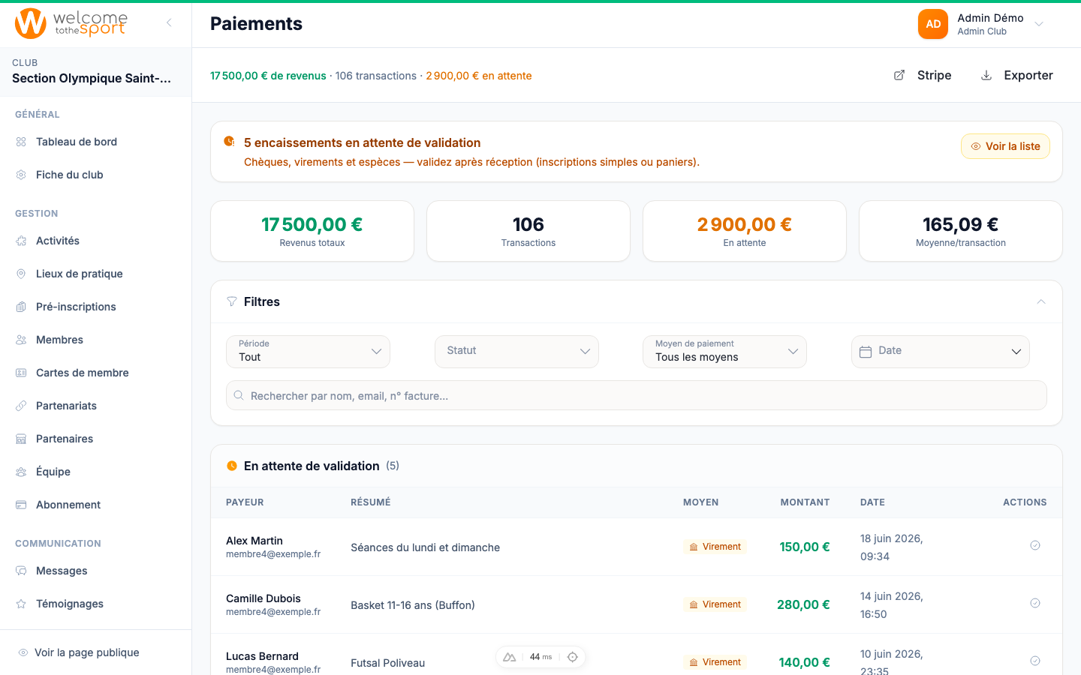Click the Partenaires store icon

pos(21,439)
